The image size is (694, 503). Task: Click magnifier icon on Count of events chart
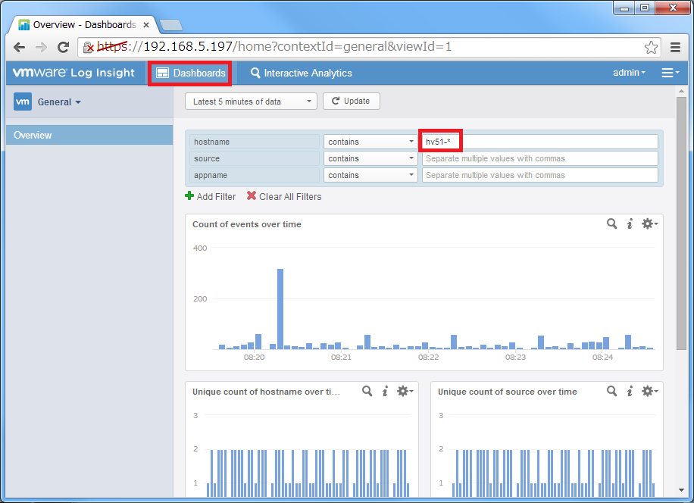611,224
